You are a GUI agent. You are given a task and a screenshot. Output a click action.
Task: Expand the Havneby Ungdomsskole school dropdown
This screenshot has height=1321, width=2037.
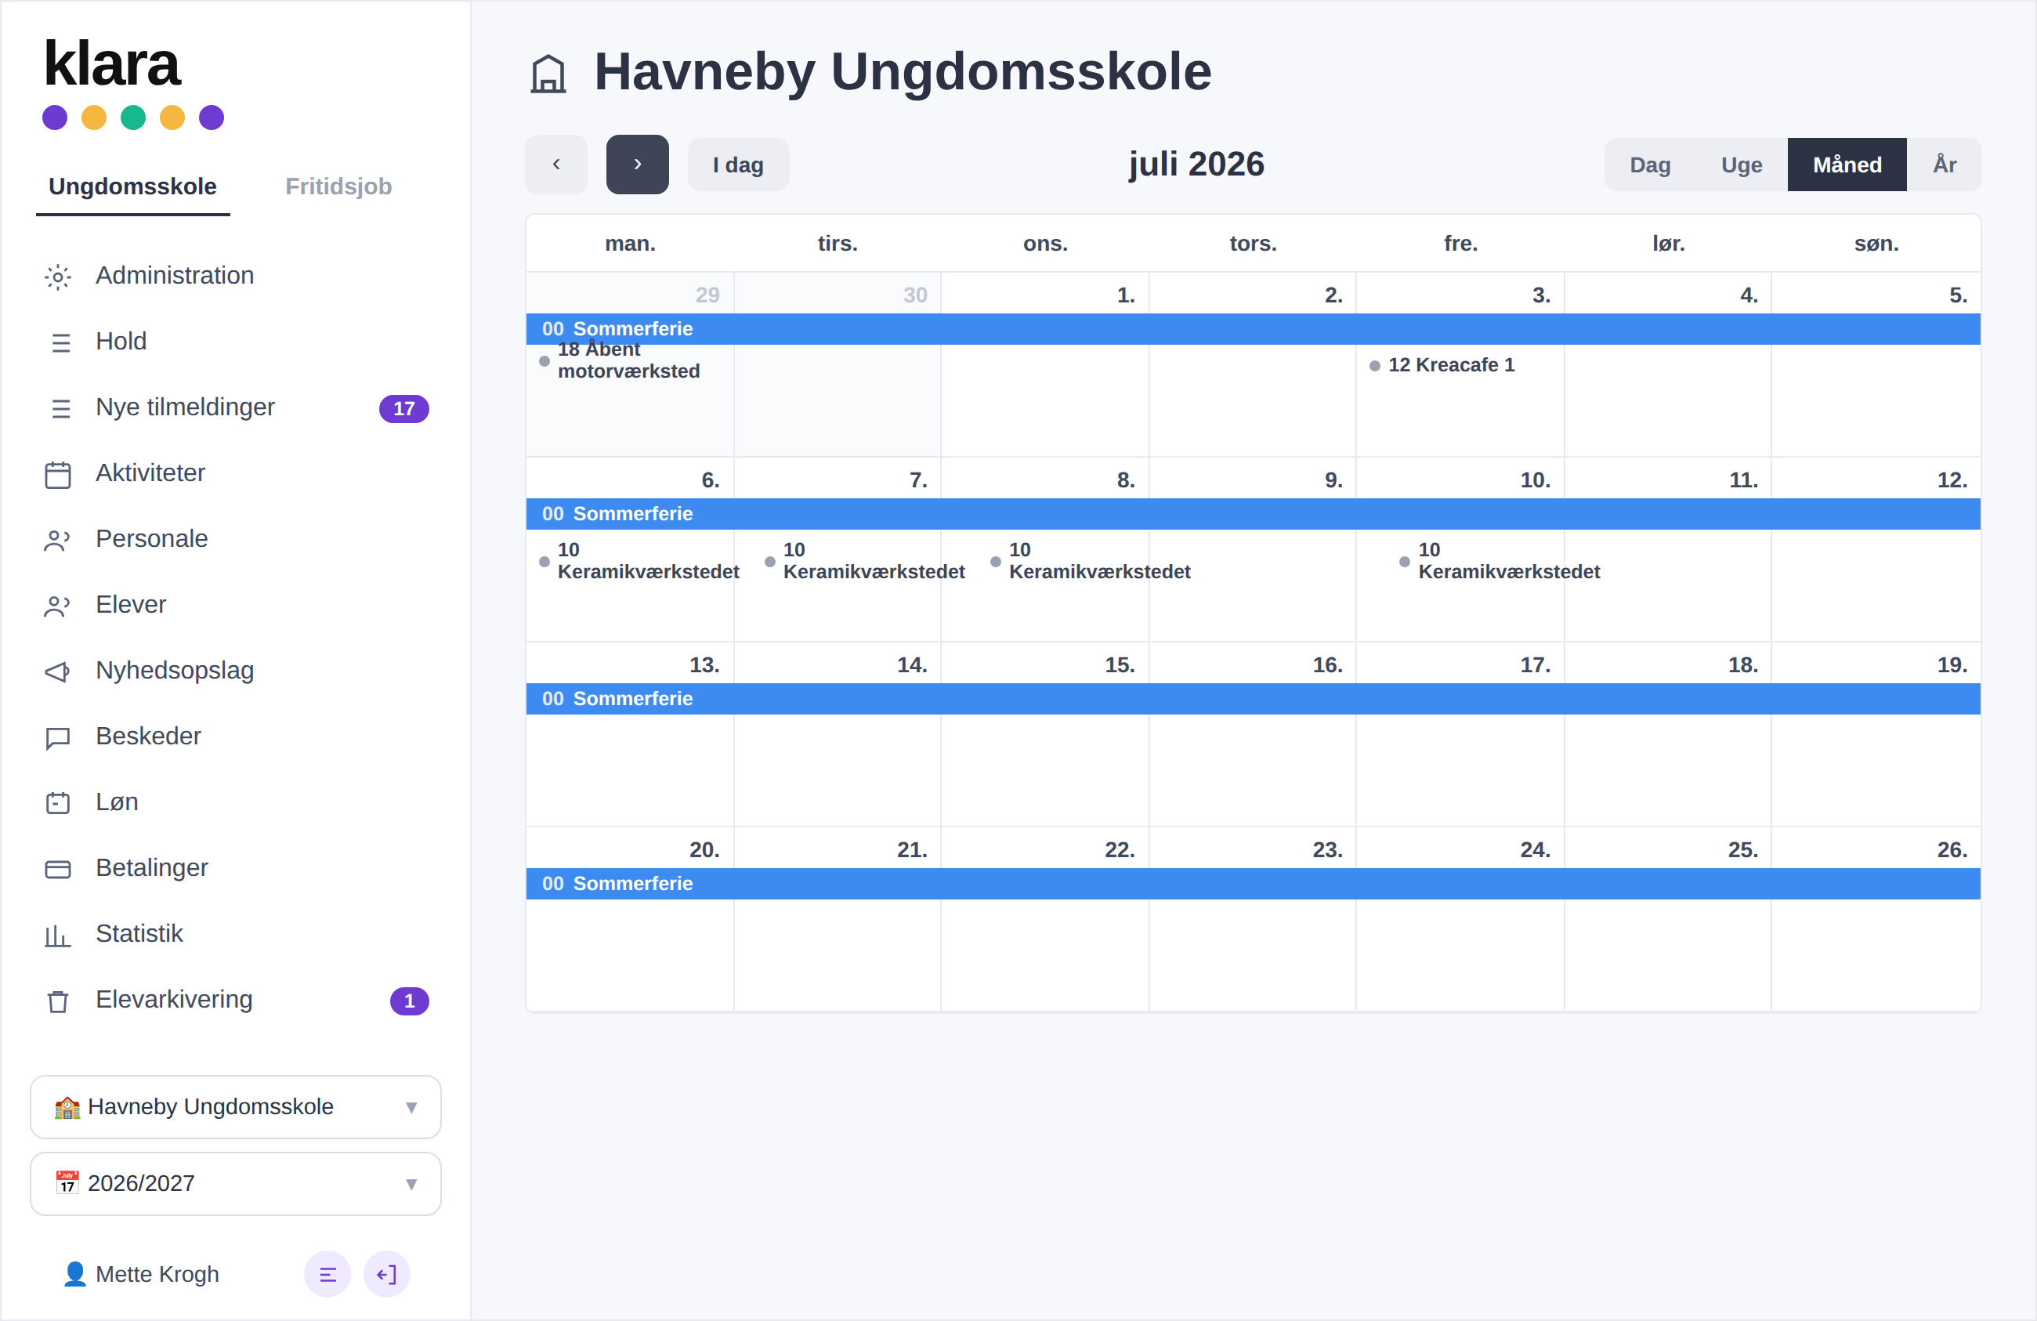[235, 1107]
